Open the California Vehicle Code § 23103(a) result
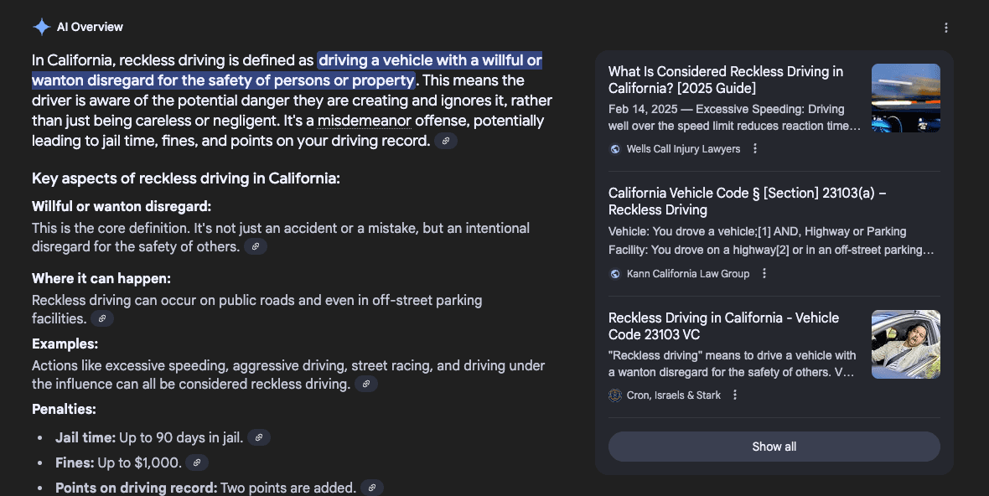 tap(747, 201)
